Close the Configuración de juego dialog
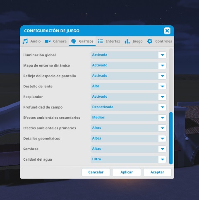Screen dimensions: 199x200 [x=167, y=31]
